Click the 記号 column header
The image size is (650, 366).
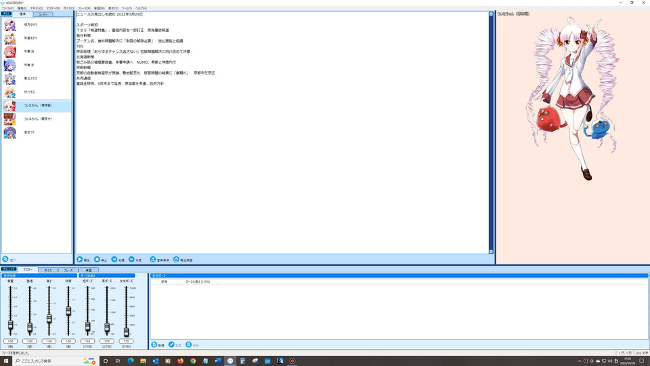pyautogui.click(x=164, y=282)
